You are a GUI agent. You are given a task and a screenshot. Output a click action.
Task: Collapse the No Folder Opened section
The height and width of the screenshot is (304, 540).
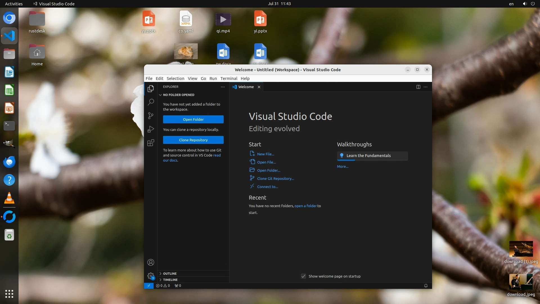178,95
